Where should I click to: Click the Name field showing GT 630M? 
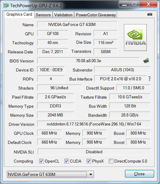(x=77, y=24)
